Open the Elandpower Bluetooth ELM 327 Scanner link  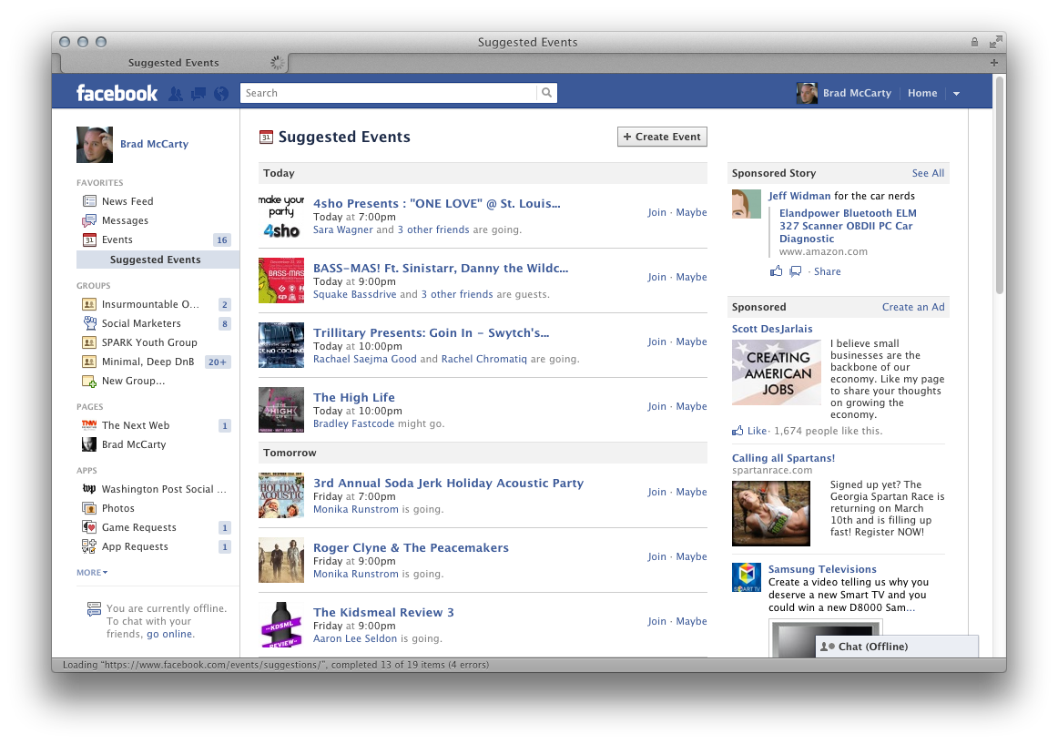coord(849,226)
